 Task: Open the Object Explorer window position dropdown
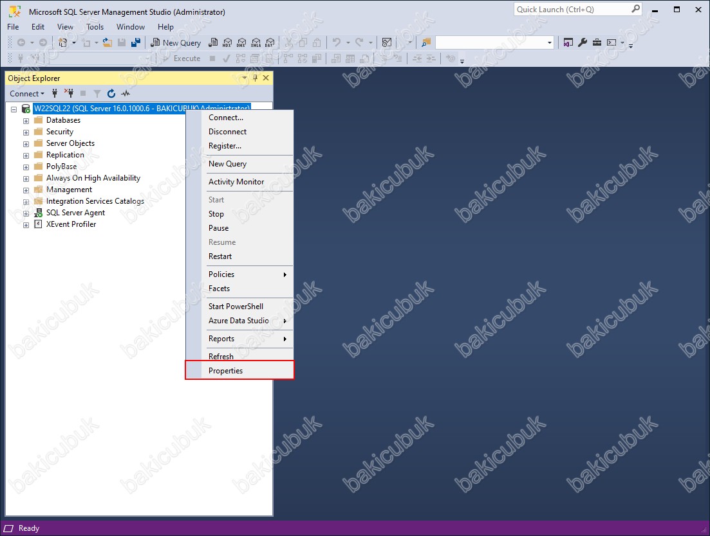tap(245, 78)
